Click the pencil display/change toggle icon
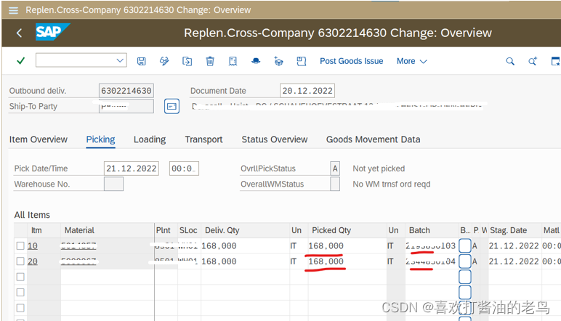 (164, 61)
